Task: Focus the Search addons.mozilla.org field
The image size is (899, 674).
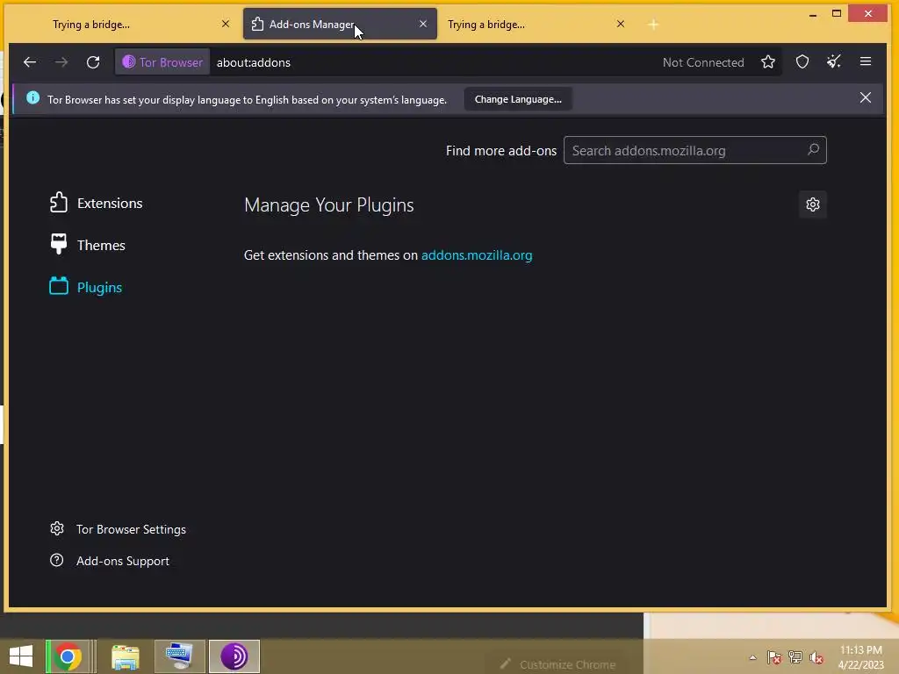Action: (695, 150)
